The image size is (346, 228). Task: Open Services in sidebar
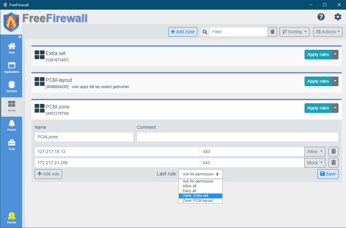pos(12,87)
